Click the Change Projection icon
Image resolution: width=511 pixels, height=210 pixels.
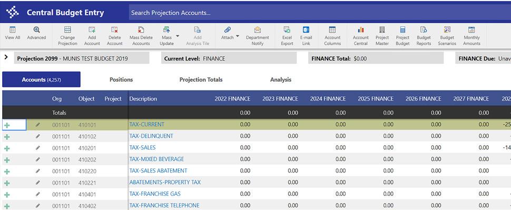[67, 30]
